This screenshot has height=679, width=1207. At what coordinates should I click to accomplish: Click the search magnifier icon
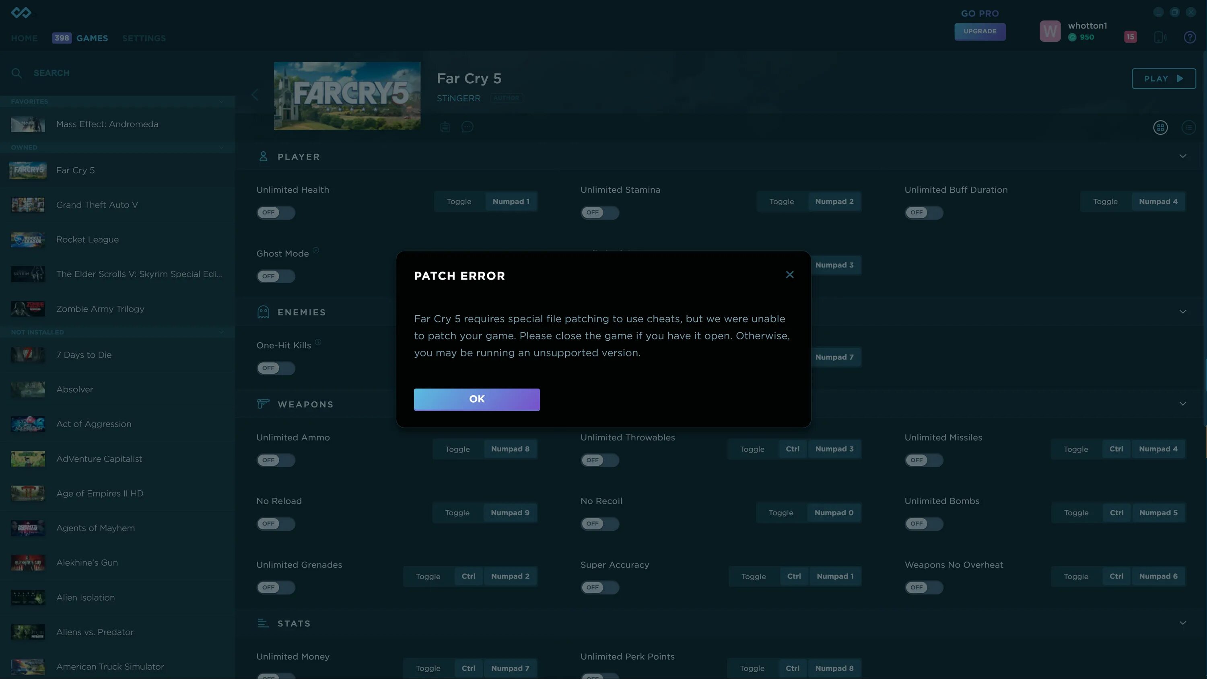pyautogui.click(x=16, y=73)
